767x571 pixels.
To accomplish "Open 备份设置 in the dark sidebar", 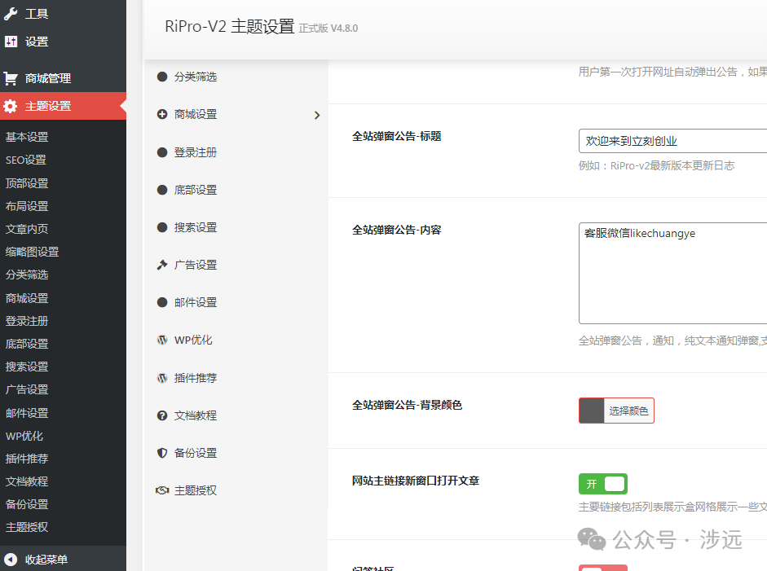I will click(x=27, y=504).
